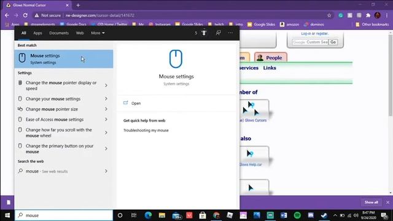Click the Chrome profile avatar

click(378, 15)
